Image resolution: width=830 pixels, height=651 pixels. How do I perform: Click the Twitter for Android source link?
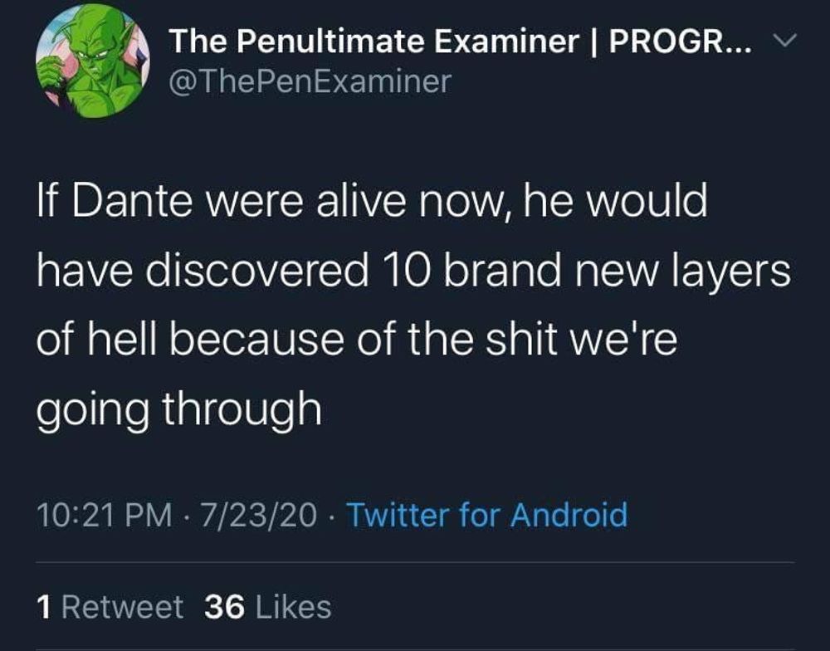click(x=486, y=515)
